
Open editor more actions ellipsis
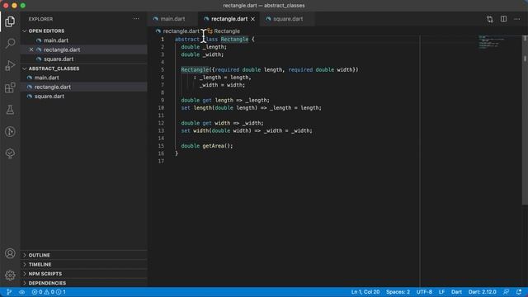coord(517,19)
